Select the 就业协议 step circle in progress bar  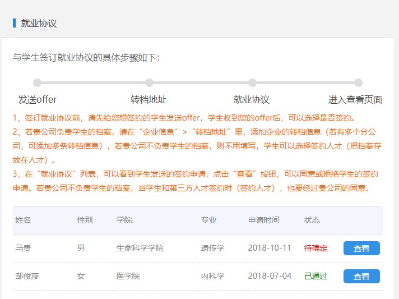point(252,83)
